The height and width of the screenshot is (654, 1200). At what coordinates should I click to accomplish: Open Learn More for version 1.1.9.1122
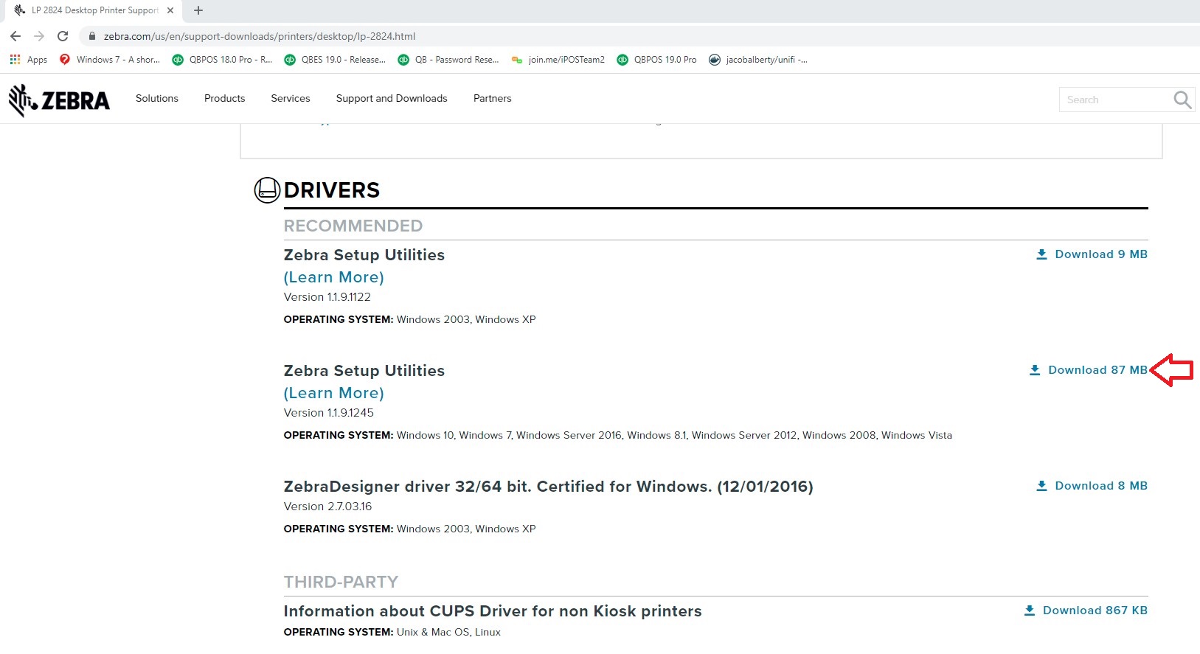334,277
